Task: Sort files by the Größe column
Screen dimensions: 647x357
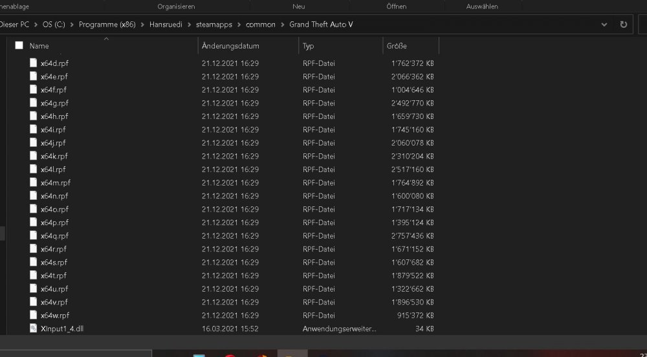Action: tap(397, 46)
